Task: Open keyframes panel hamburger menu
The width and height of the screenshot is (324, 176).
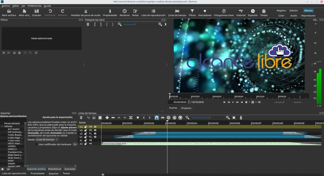Action: click(88, 24)
